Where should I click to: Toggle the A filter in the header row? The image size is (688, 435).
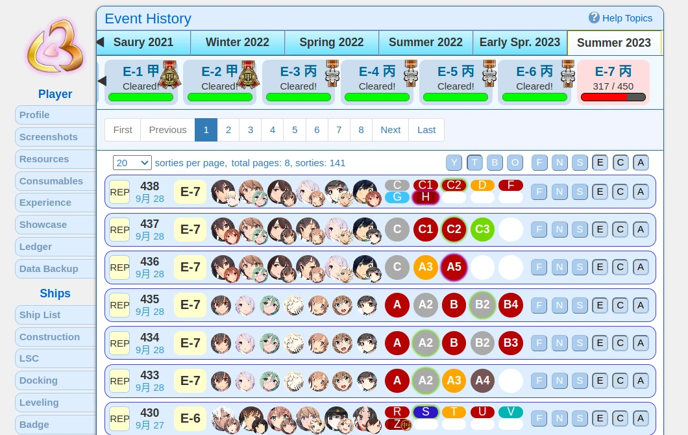click(641, 163)
